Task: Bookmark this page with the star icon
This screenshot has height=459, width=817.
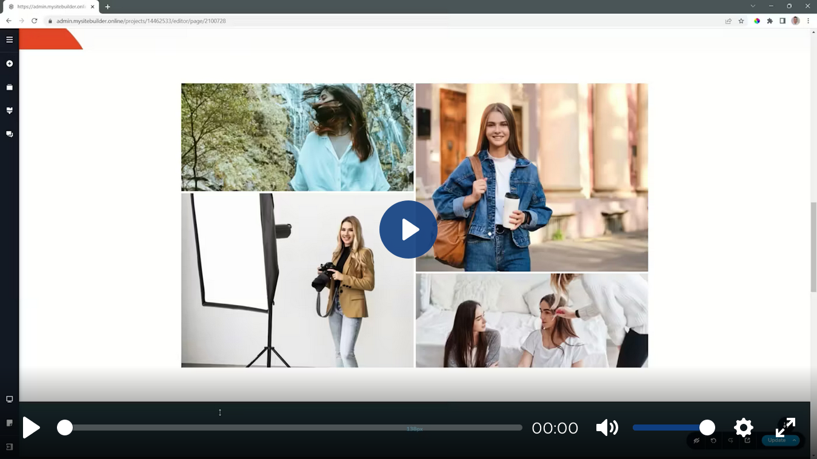Action: [x=741, y=21]
